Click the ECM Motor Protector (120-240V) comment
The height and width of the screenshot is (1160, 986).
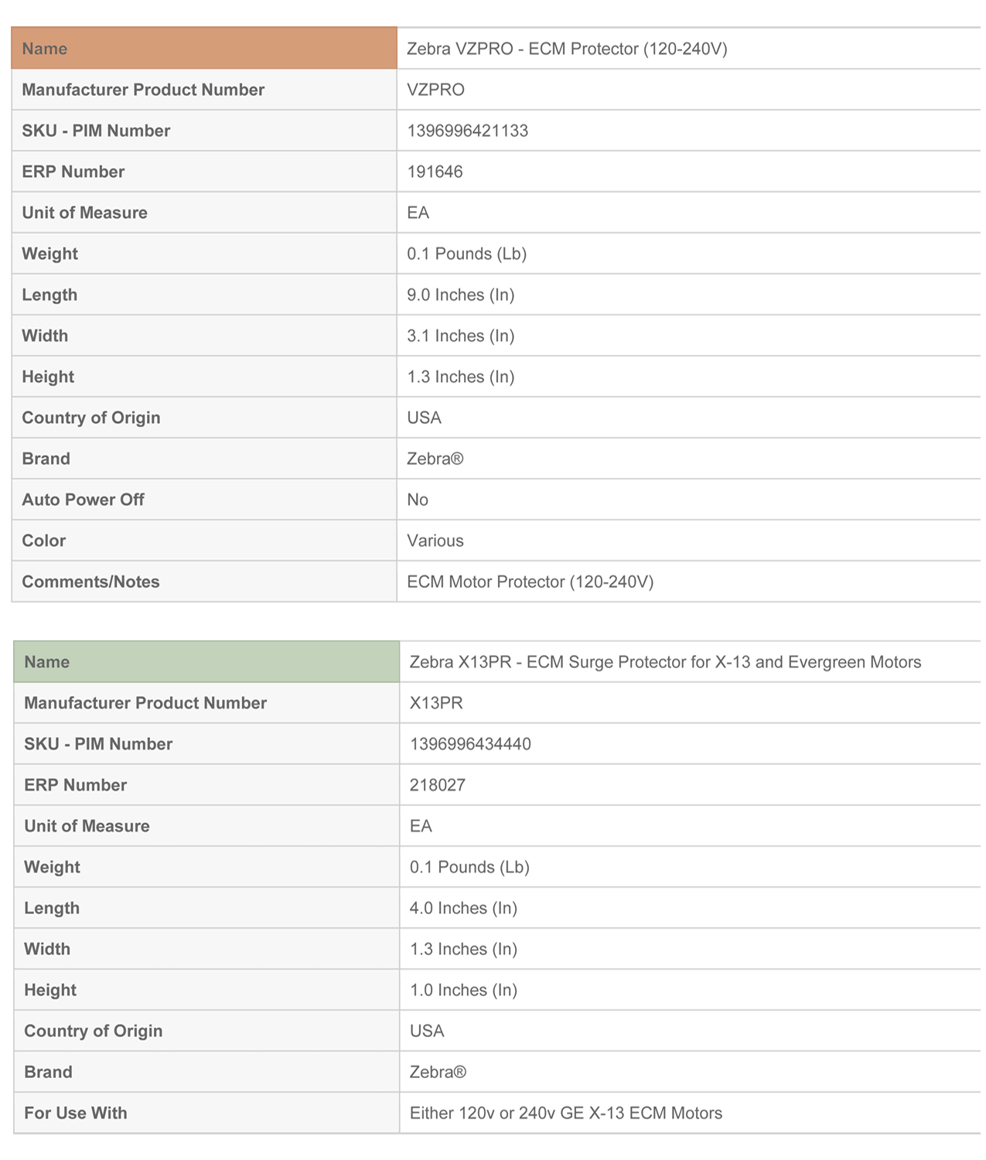531,582
